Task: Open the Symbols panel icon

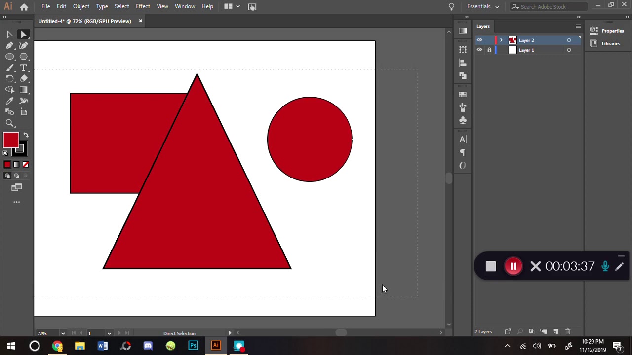Action: tap(463, 120)
